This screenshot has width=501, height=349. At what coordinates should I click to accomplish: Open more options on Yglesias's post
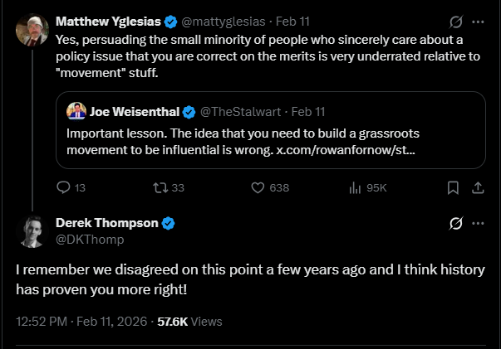(x=478, y=22)
